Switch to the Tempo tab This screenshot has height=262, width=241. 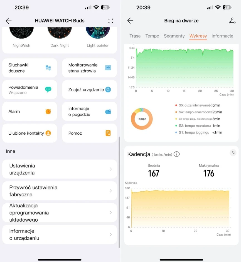152,36
